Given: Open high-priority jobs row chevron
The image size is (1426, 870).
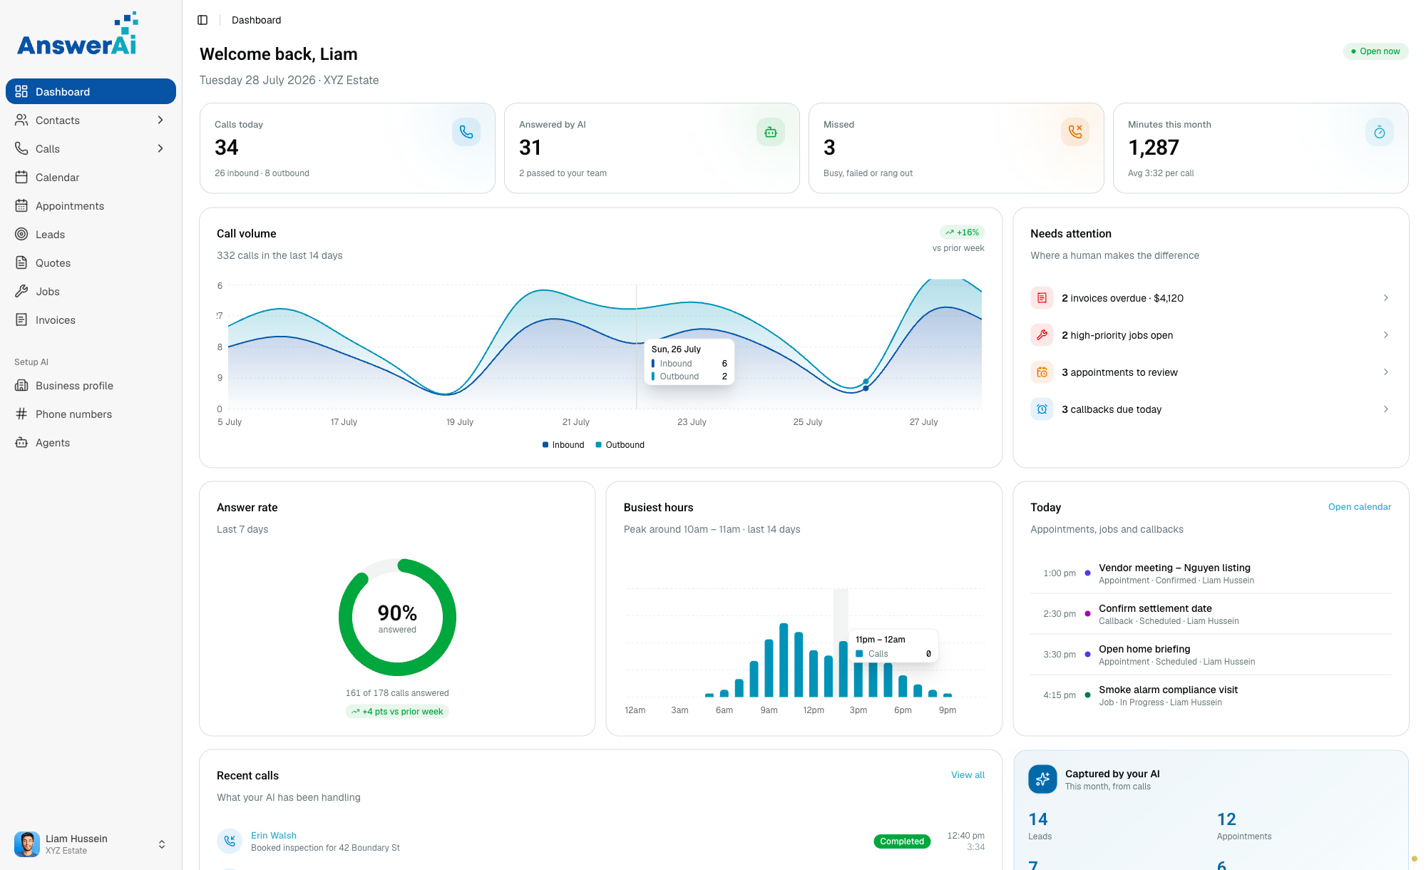Looking at the screenshot, I should click(x=1385, y=335).
